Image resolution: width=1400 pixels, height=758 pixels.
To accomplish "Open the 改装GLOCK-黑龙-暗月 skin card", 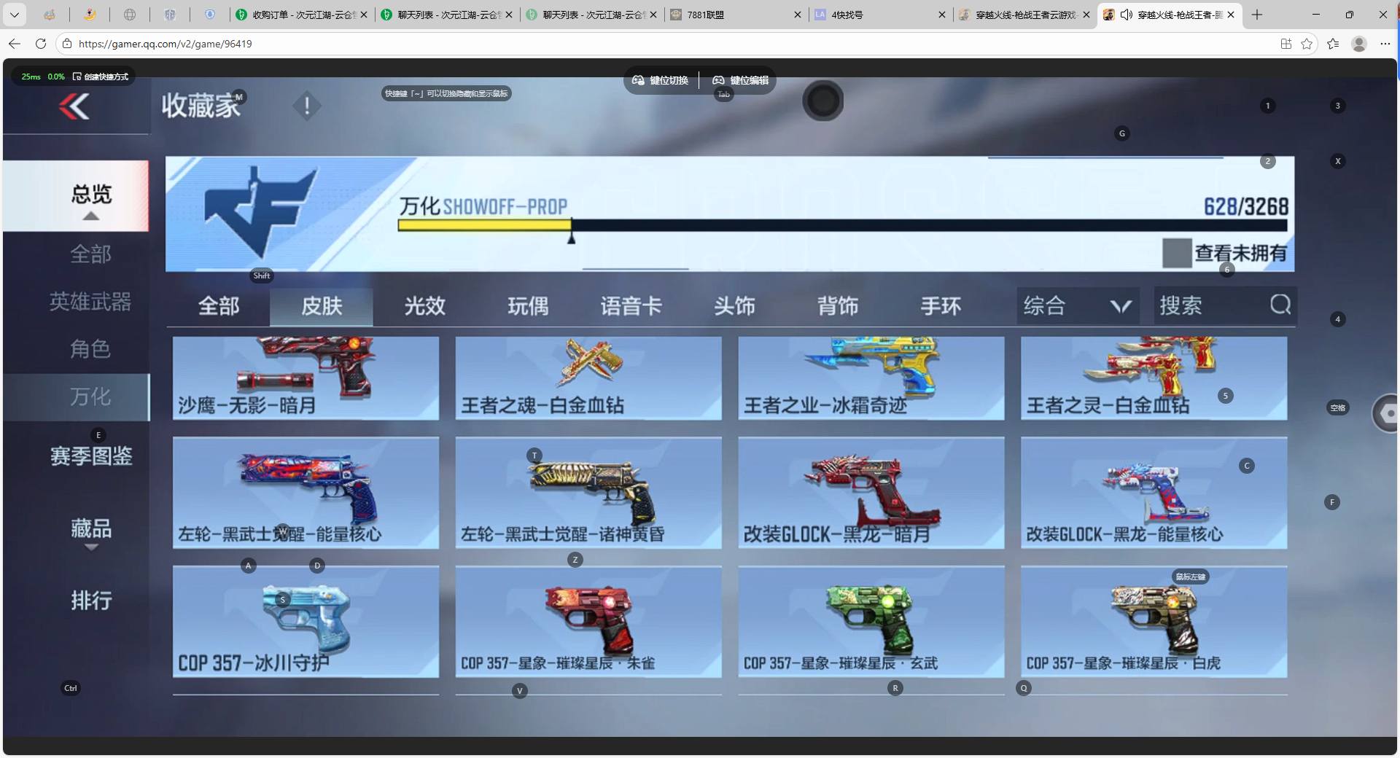I will click(x=871, y=493).
